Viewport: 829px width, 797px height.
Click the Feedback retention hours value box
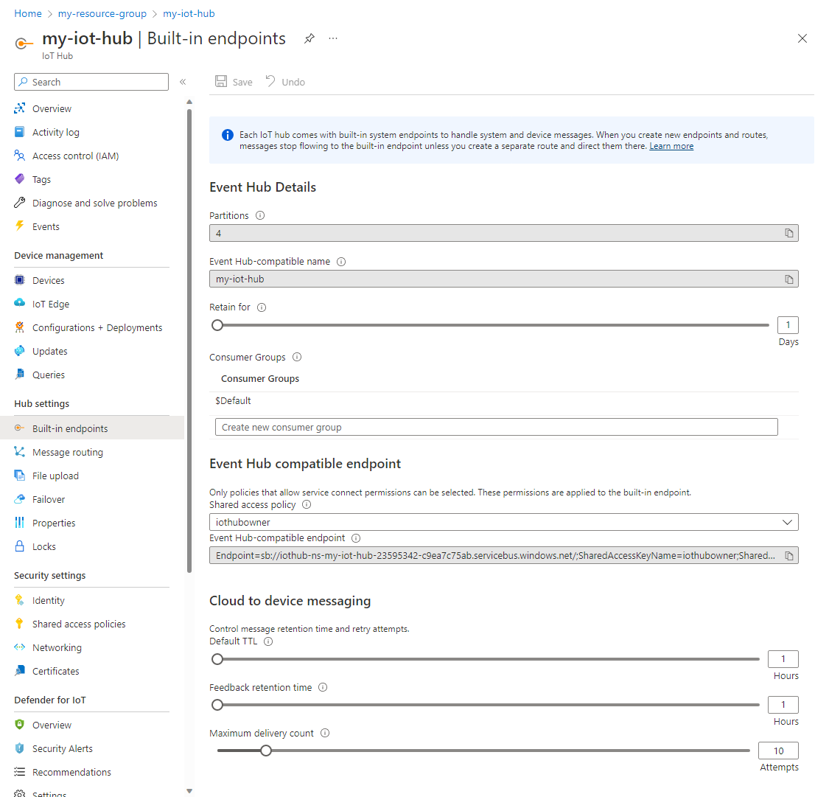pyautogui.click(x=783, y=705)
